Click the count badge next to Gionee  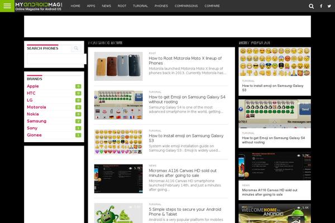[x=78, y=135]
